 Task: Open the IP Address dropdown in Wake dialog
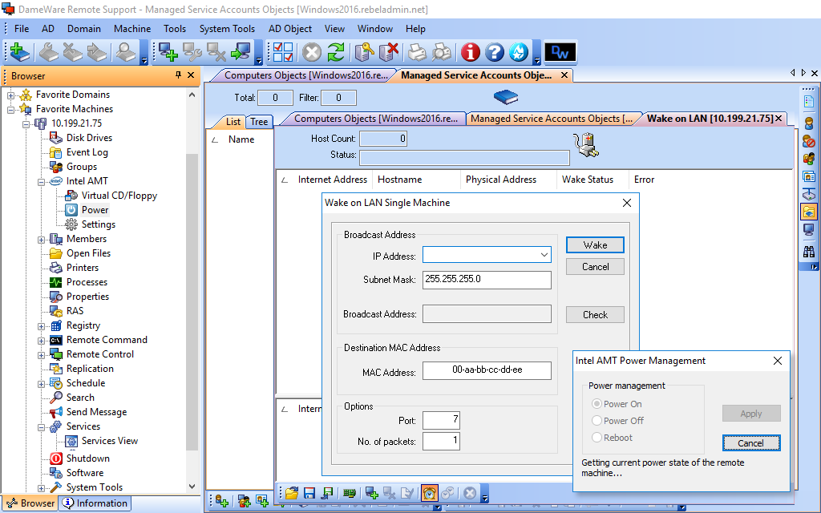[543, 254]
